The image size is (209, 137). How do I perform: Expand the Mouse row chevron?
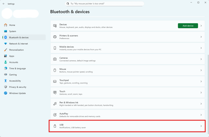201,70
